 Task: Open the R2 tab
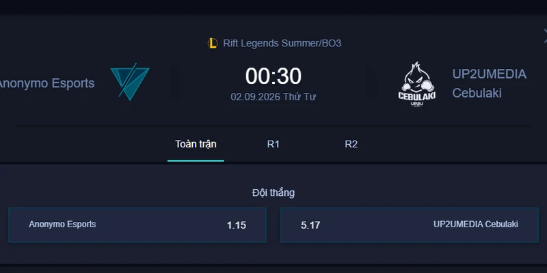(351, 144)
